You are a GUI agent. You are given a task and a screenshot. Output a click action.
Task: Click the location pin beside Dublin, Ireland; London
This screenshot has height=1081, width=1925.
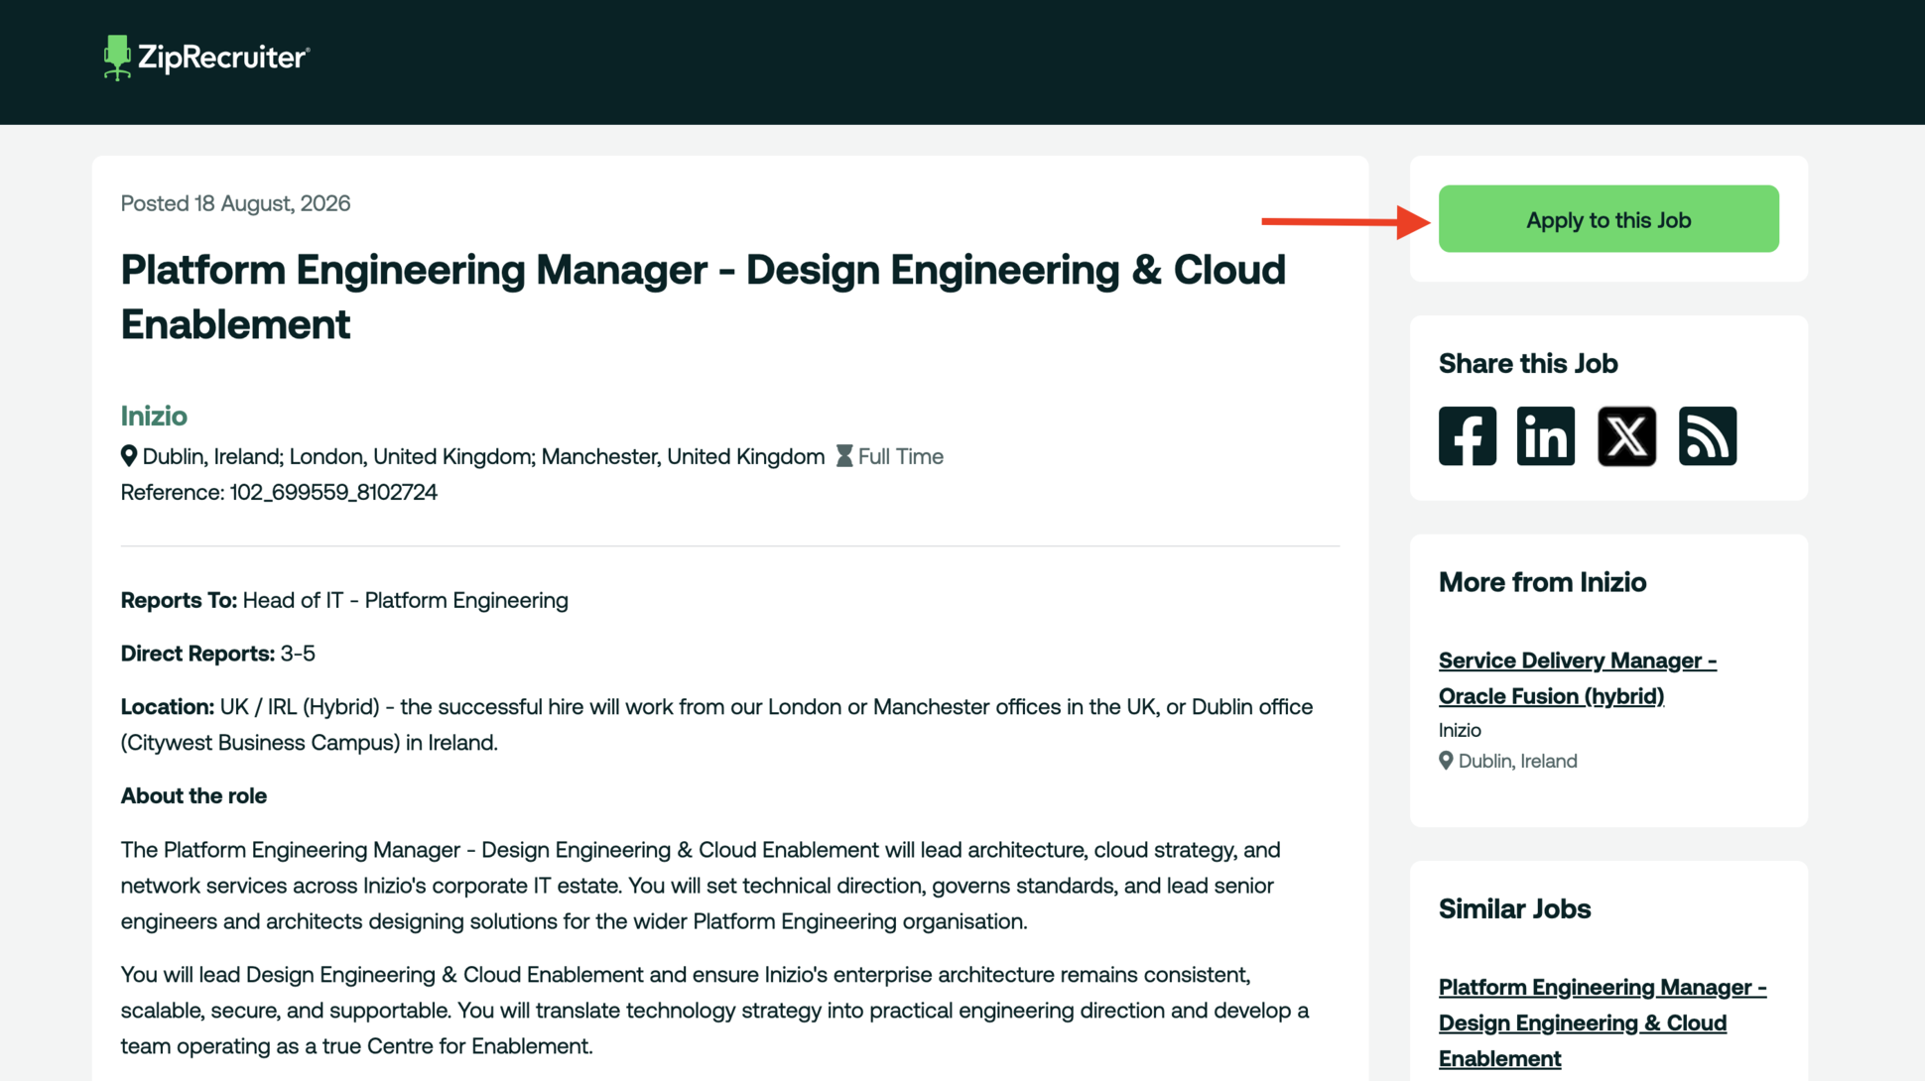(x=129, y=456)
